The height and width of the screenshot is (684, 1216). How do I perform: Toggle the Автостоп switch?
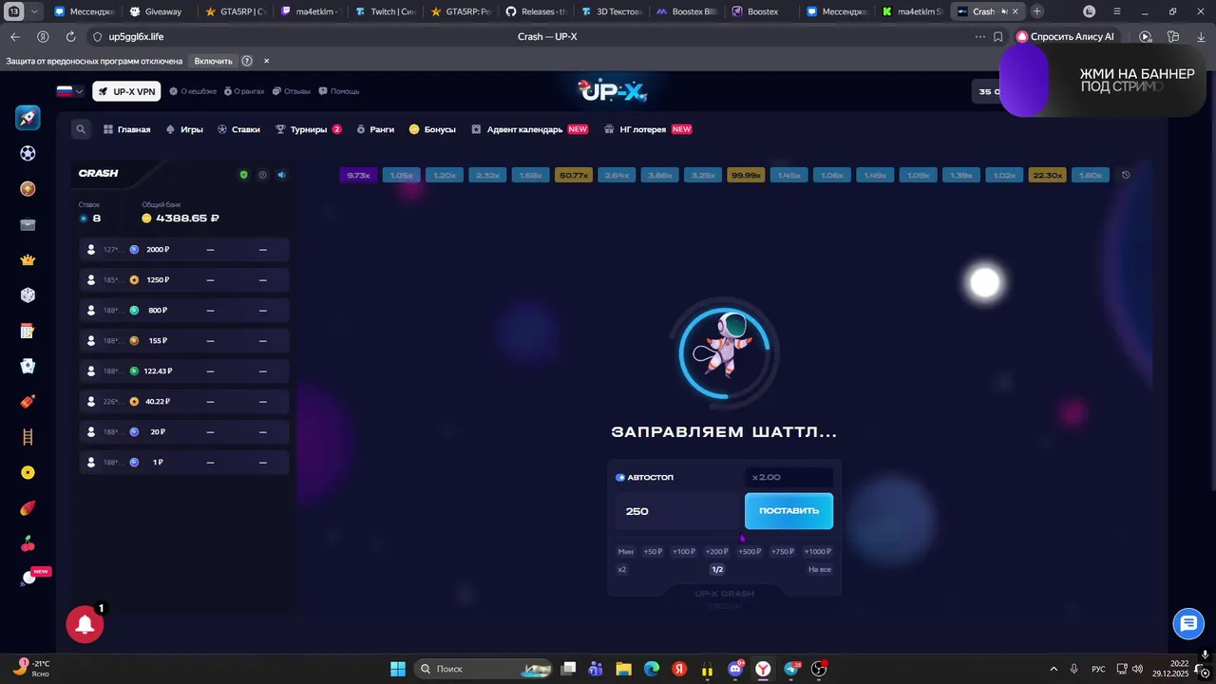coord(620,478)
